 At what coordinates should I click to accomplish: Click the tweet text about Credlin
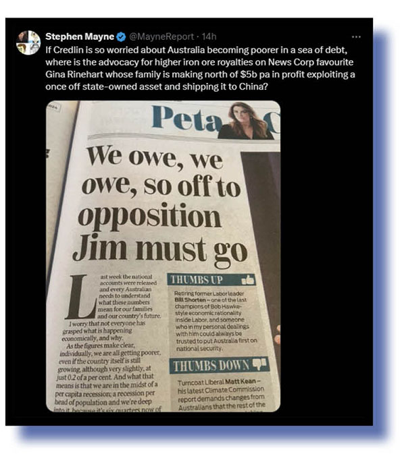pyautogui.click(x=200, y=68)
